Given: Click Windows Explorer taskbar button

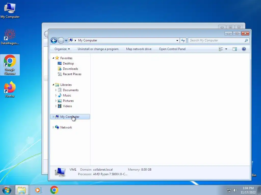Looking at the screenshot, I should tap(22, 190).
